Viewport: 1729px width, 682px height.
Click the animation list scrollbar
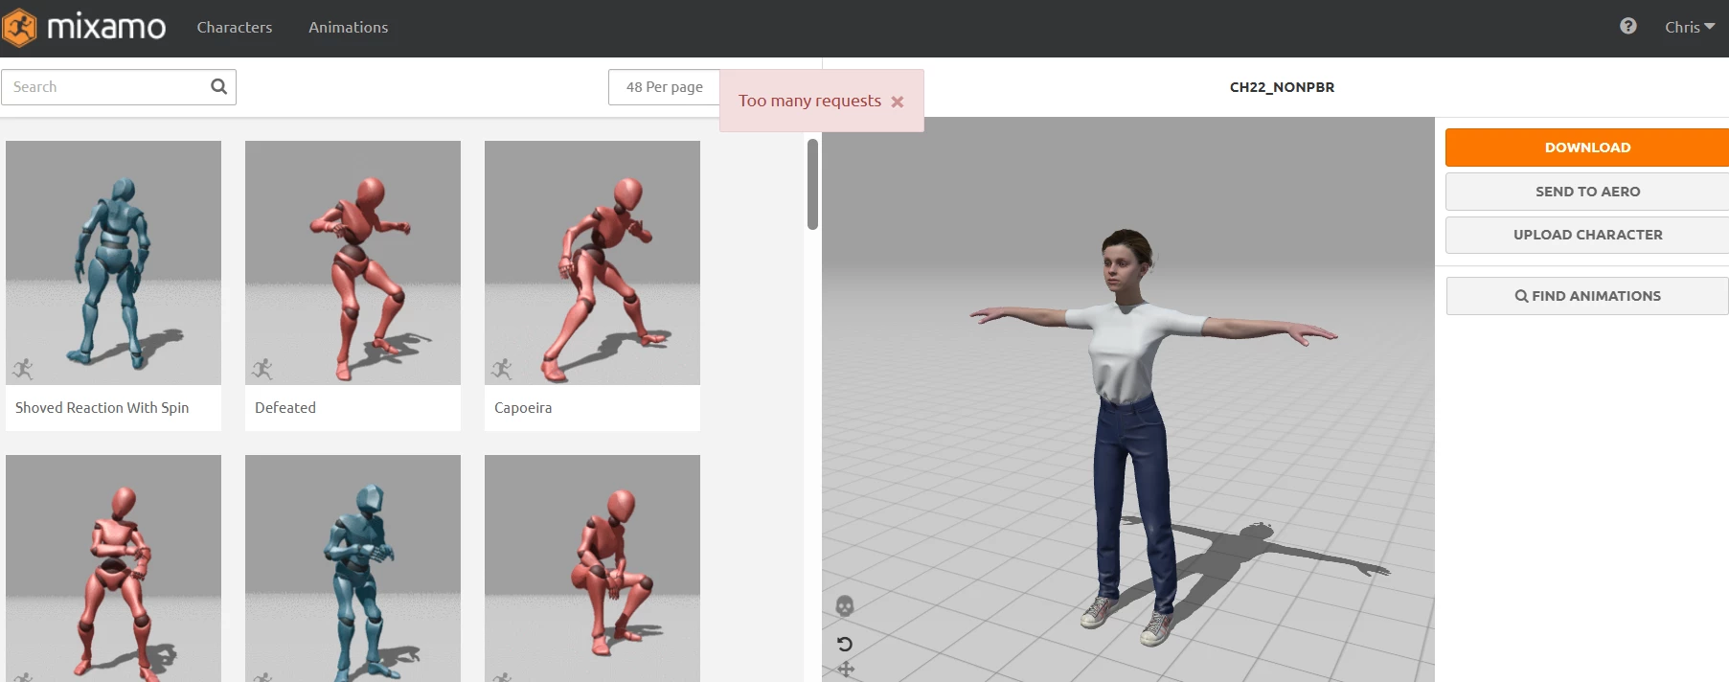coord(812,184)
